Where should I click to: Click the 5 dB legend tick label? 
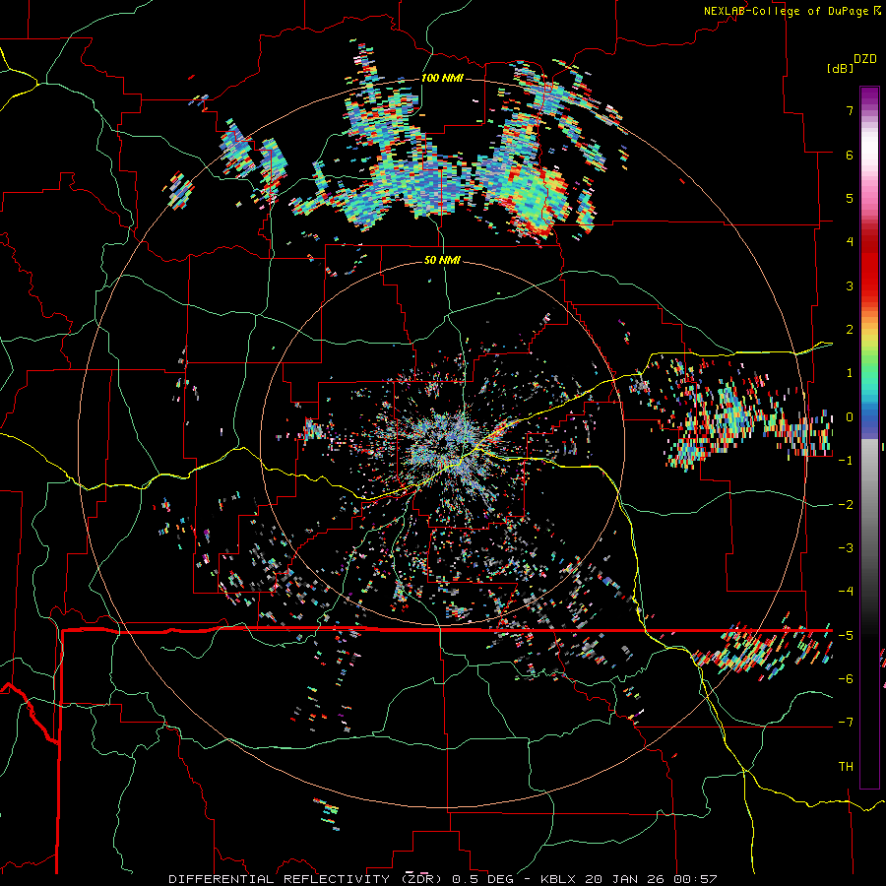click(x=850, y=198)
